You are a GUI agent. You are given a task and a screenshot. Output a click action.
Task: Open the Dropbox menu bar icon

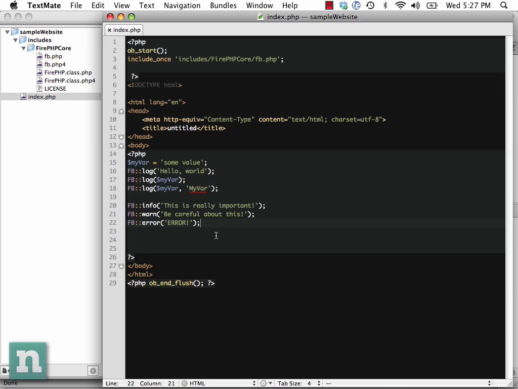coord(343,5)
